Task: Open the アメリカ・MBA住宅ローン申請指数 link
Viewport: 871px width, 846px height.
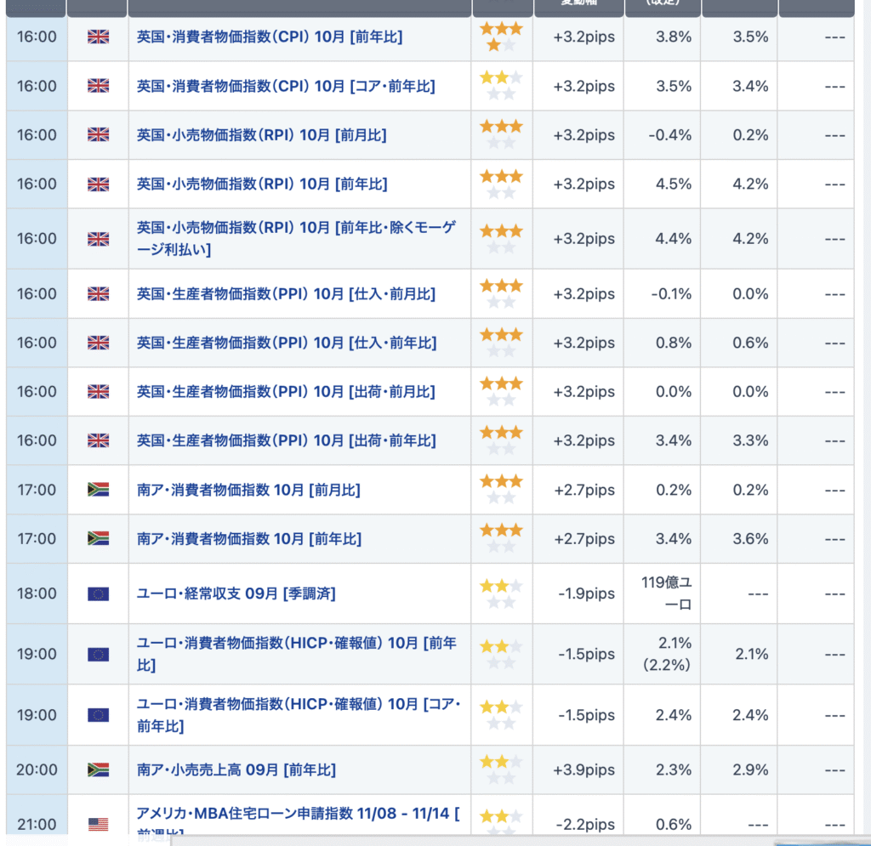Action: coord(297,815)
